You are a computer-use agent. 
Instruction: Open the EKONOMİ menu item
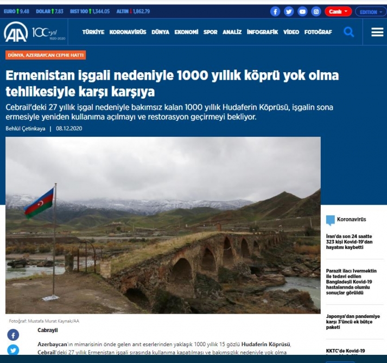coord(186,32)
